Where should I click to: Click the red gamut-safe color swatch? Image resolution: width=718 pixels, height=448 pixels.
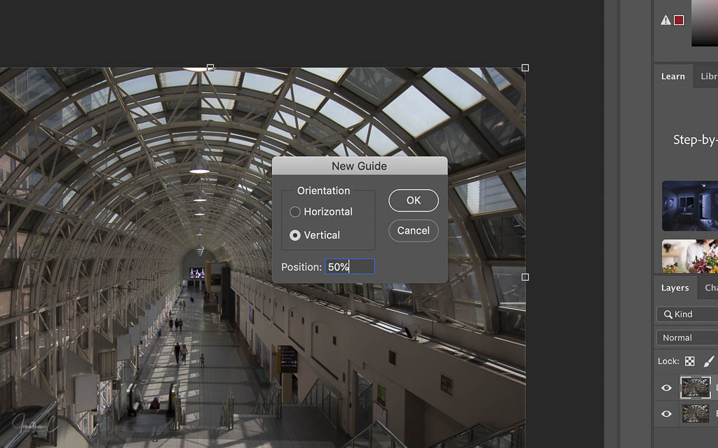679,20
